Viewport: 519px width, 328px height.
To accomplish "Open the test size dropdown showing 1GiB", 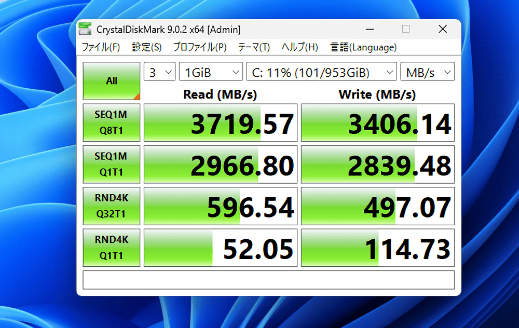I will click(210, 71).
